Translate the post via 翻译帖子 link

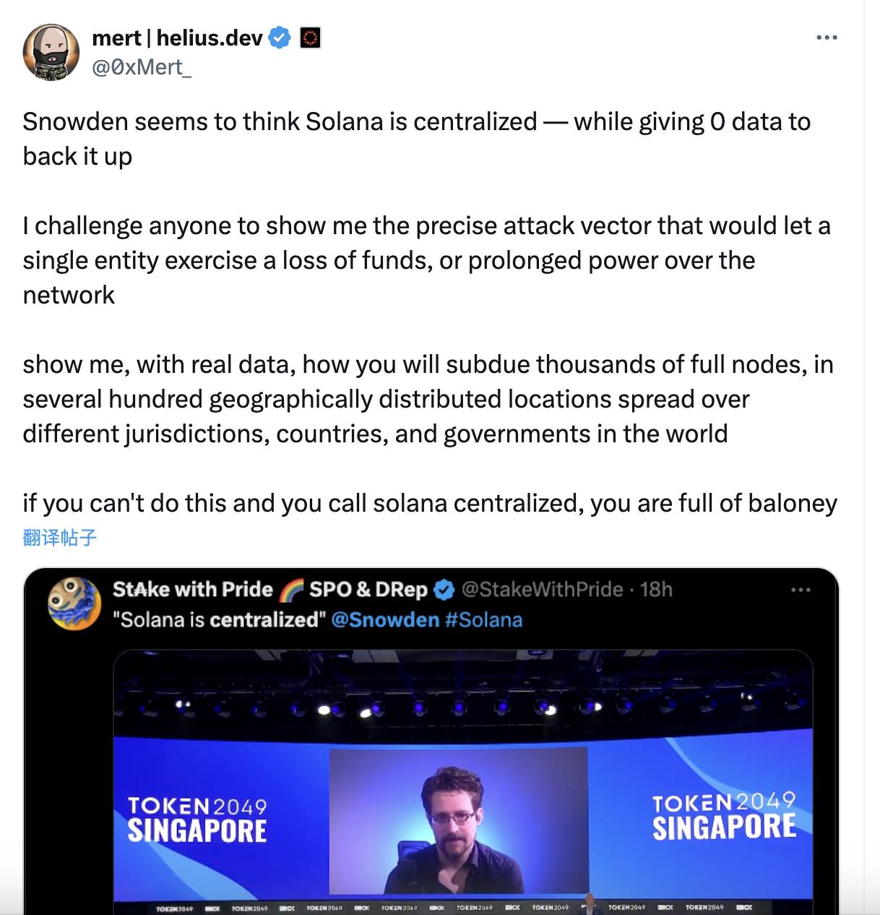coord(59,537)
